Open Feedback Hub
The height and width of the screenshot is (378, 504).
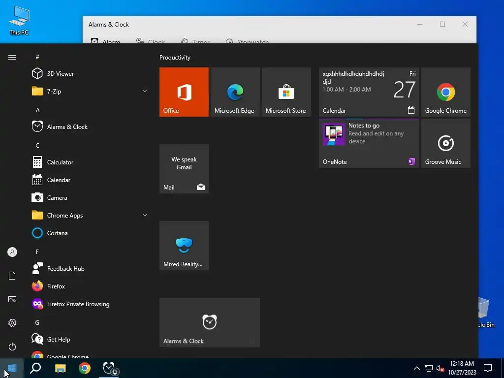tap(90, 268)
